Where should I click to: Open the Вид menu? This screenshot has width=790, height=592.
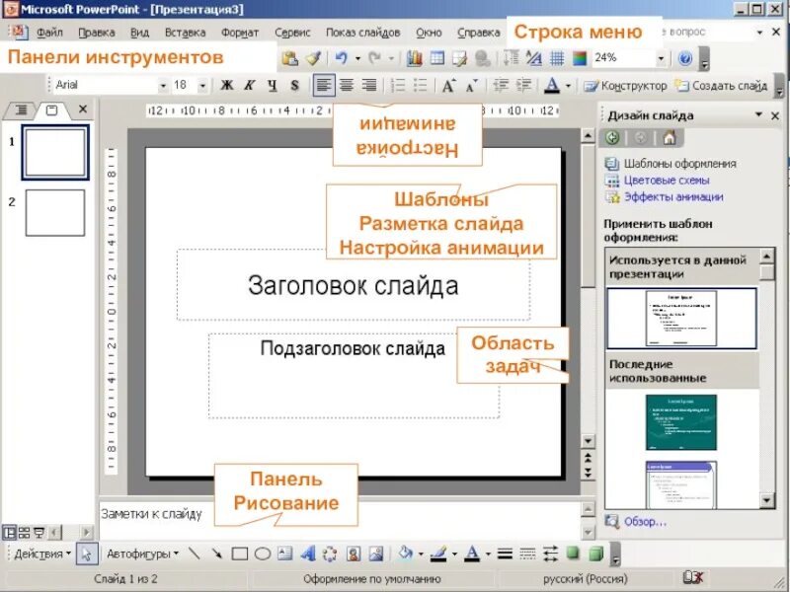139,33
